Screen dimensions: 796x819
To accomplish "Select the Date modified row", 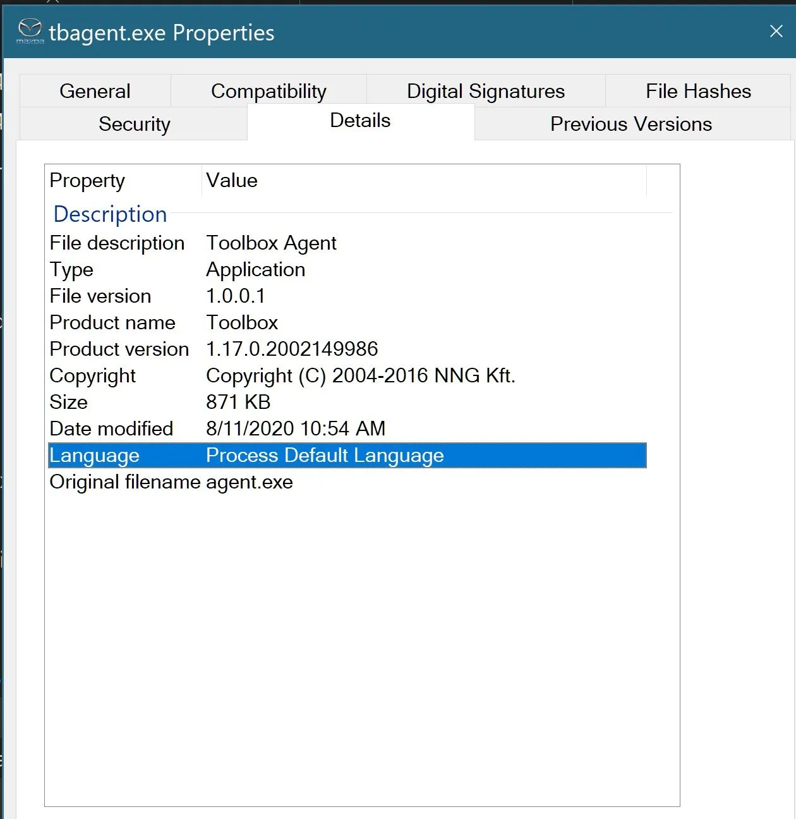I will click(x=111, y=429).
